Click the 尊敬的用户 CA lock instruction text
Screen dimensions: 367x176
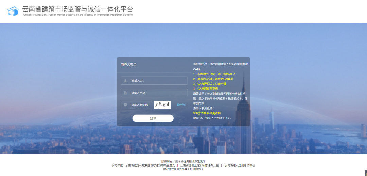coord(221,67)
